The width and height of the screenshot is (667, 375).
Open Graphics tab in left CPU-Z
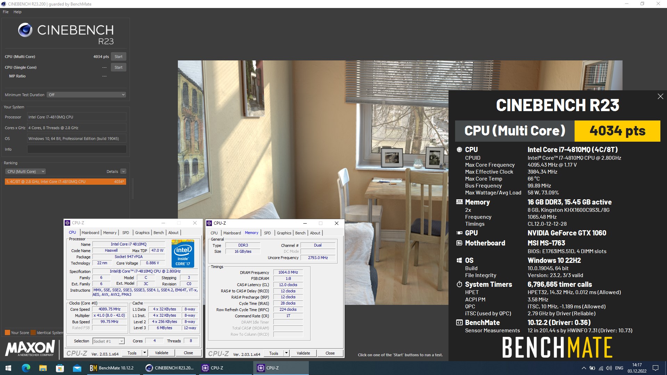[x=142, y=233]
